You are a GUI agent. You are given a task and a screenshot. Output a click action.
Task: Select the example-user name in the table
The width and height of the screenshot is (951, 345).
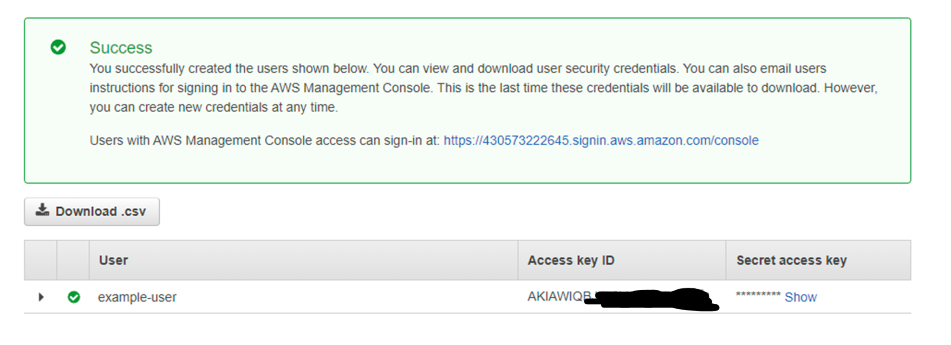137,297
